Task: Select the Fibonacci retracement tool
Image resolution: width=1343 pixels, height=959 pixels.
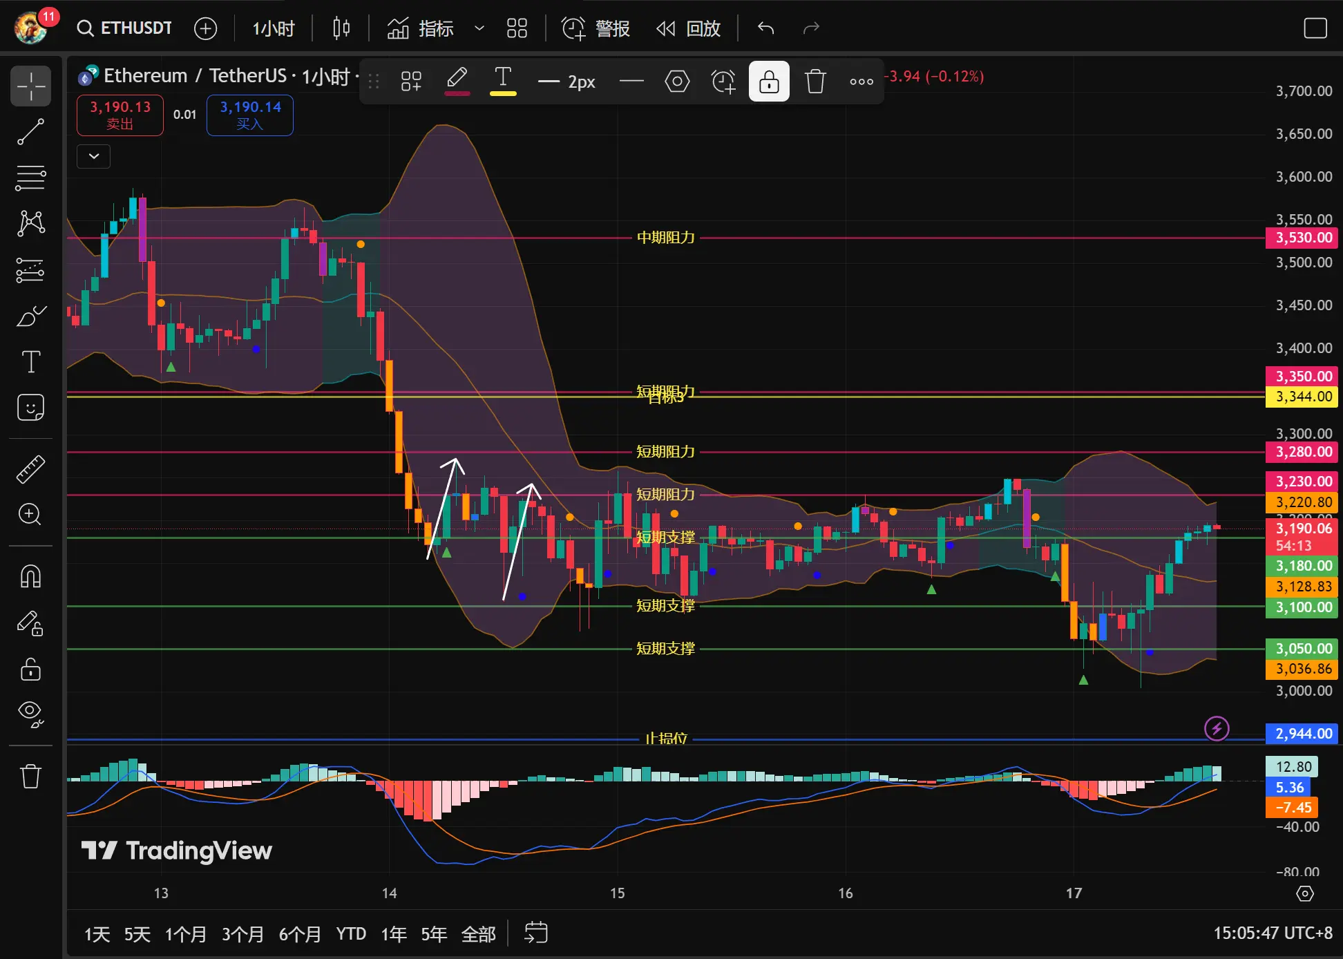Action: tap(30, 178)
